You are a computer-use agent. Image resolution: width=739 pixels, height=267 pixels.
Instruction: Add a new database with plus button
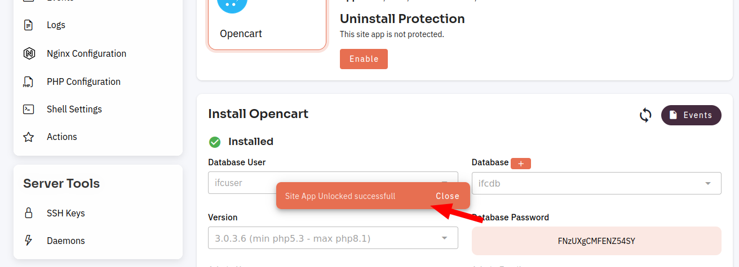(x=521, y=164)
